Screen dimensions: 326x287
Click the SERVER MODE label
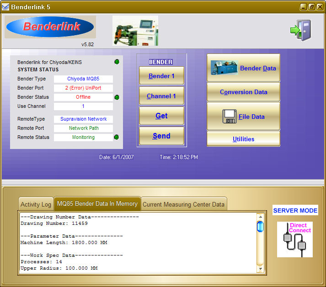click(295, 211)
